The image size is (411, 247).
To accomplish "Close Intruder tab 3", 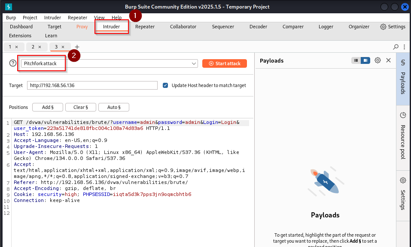I will [63, 47].
